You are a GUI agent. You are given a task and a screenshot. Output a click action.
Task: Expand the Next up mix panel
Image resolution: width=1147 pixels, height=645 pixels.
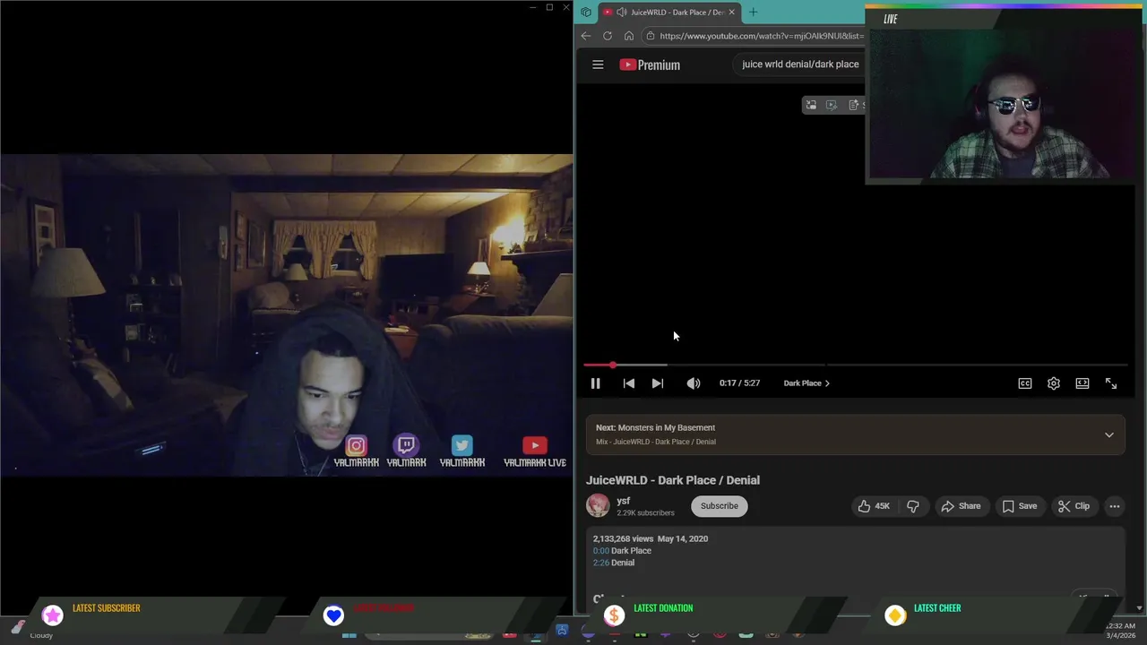click(1109, 434)
